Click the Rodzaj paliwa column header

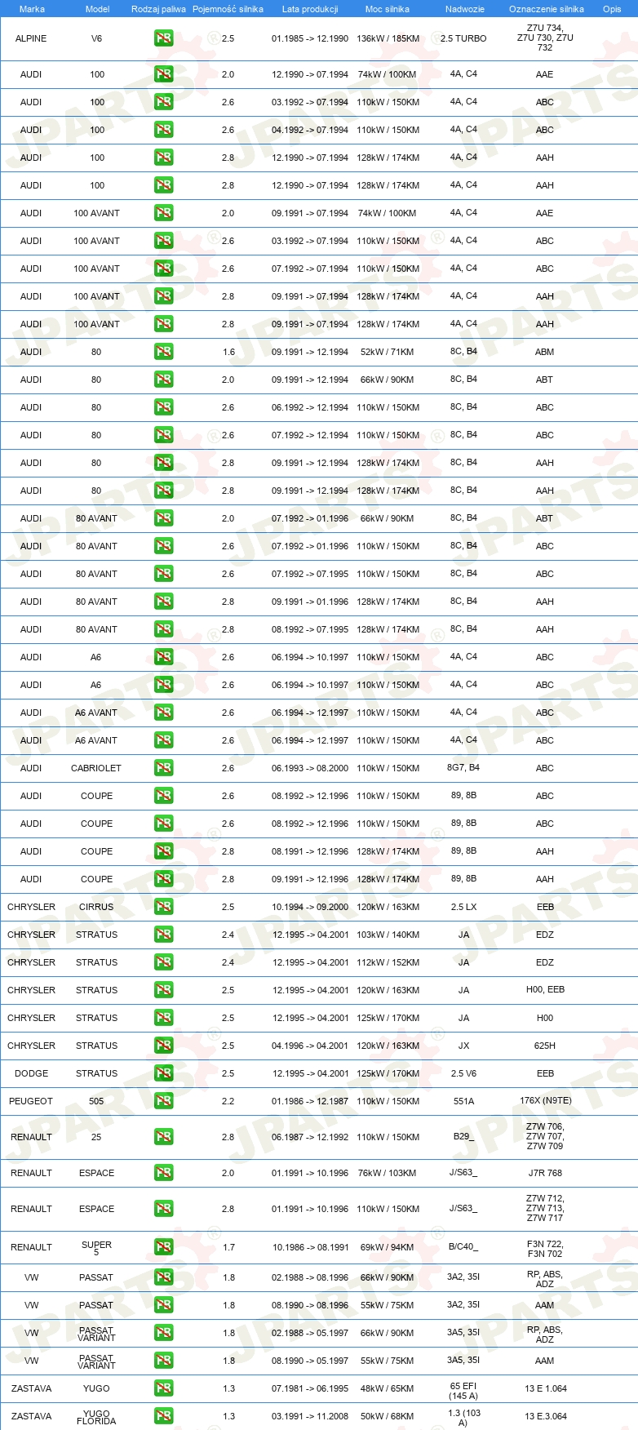pos(158,9)
